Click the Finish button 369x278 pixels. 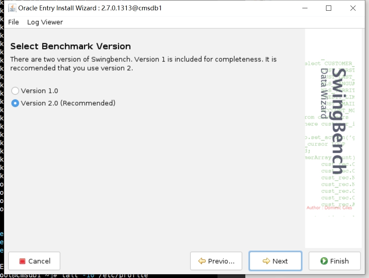click(335, 261)
